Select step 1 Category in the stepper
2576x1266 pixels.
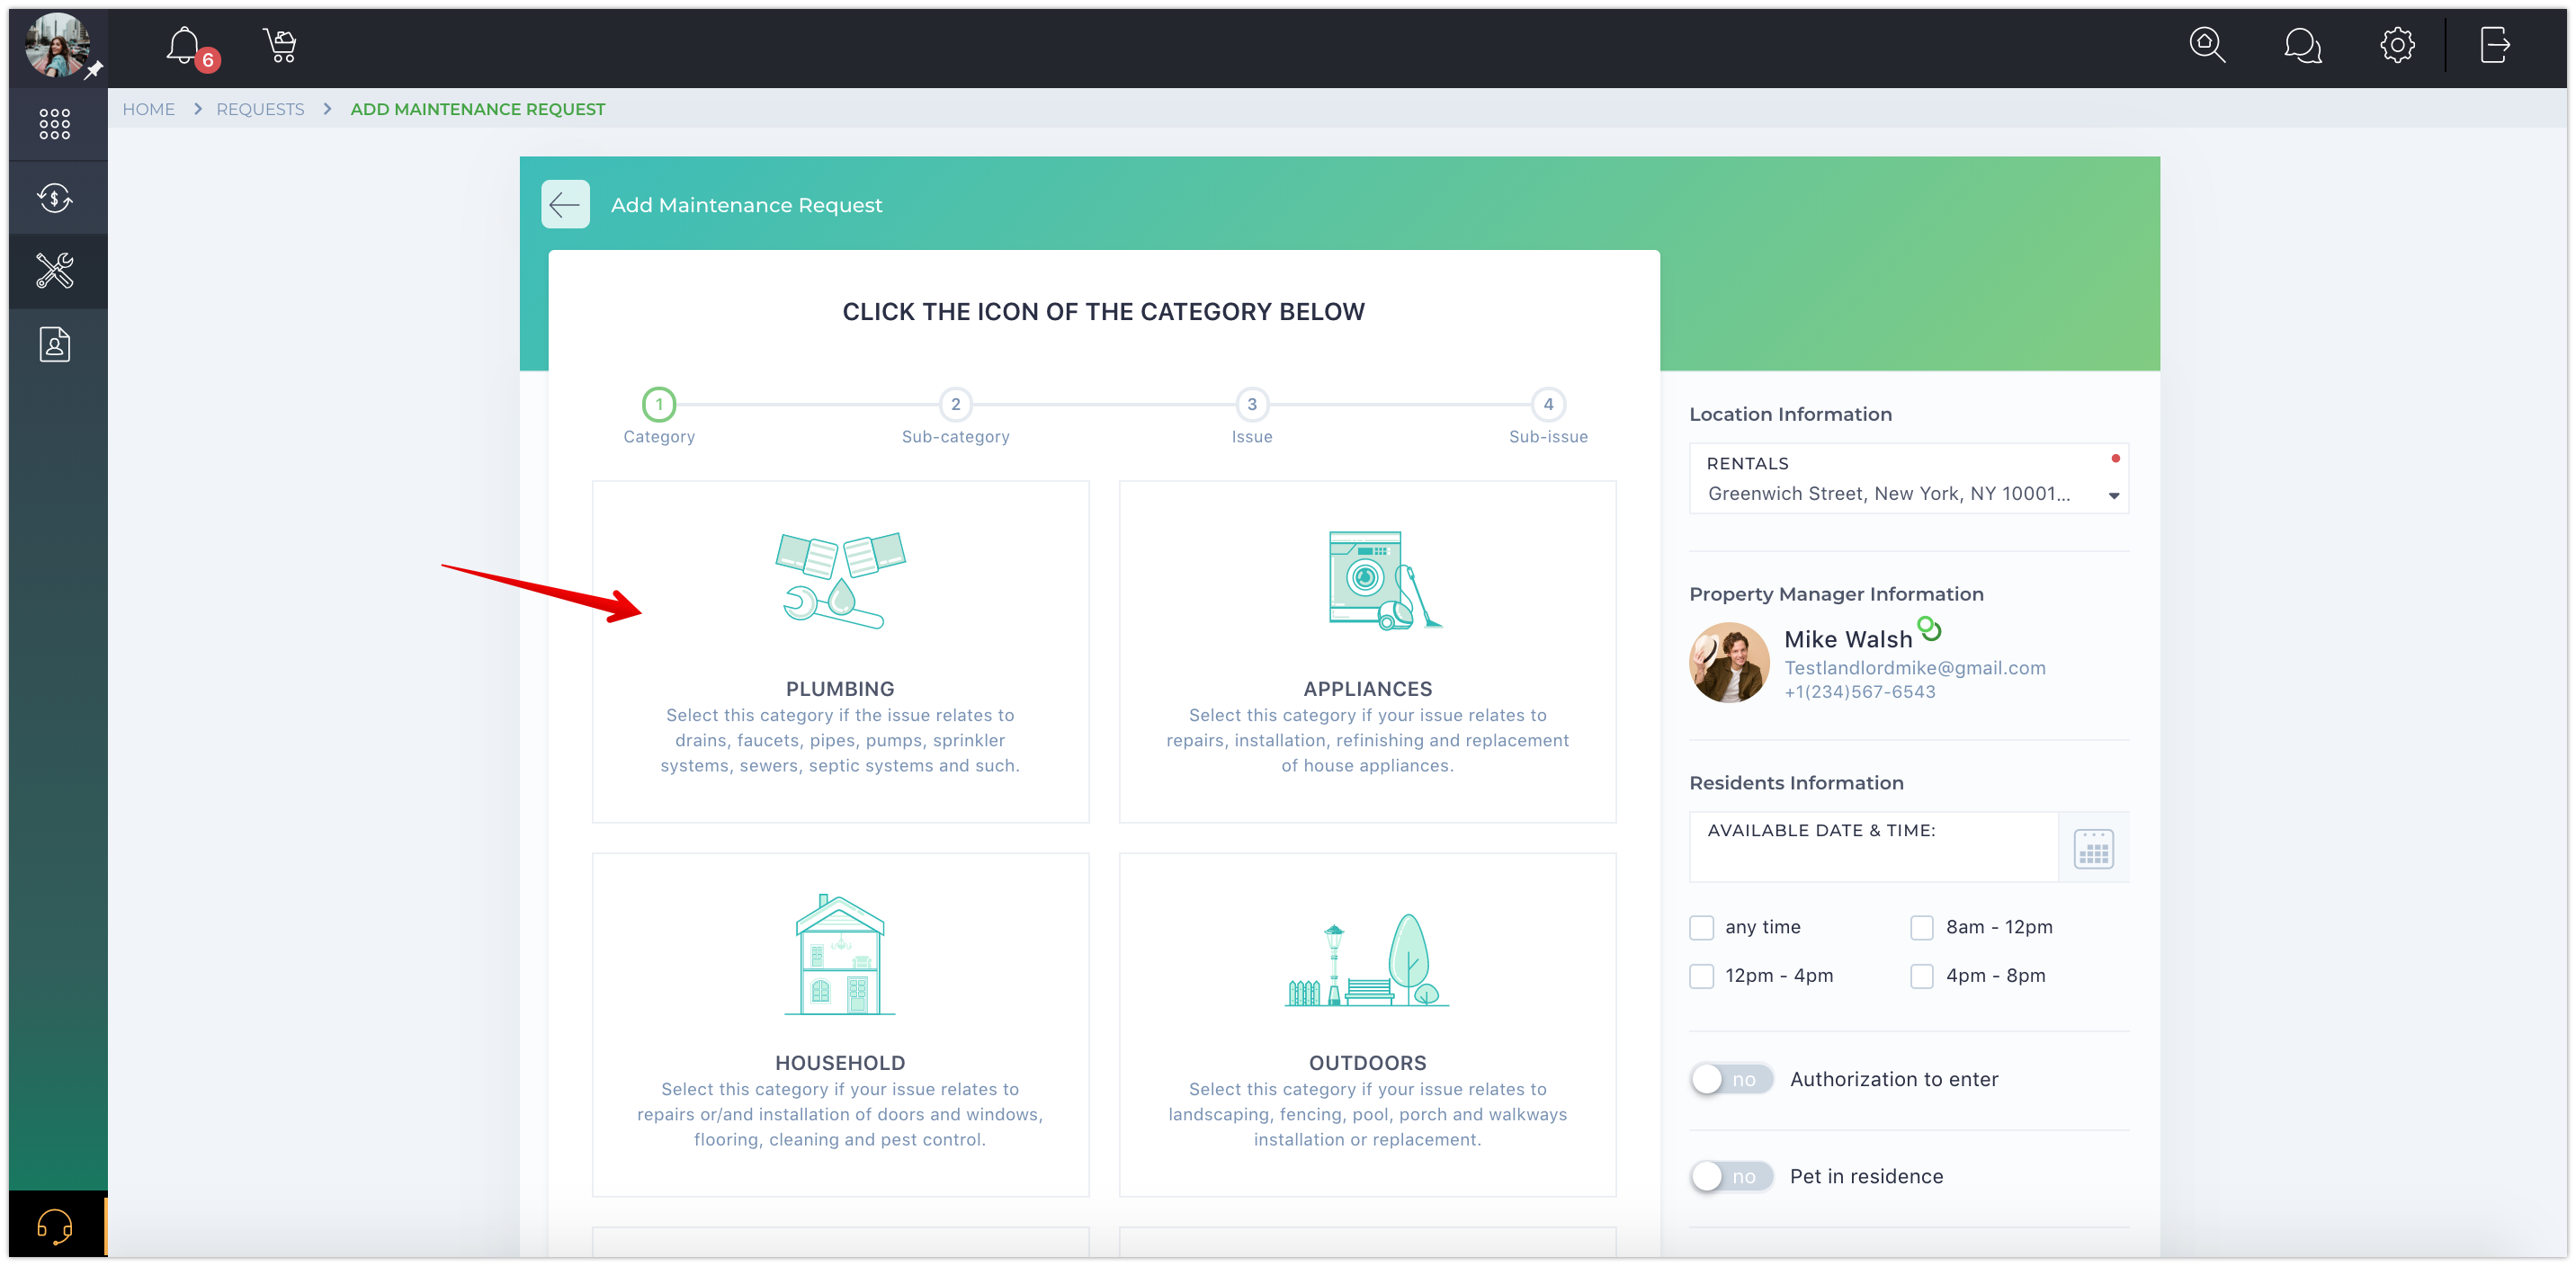(x=659, y=405)
